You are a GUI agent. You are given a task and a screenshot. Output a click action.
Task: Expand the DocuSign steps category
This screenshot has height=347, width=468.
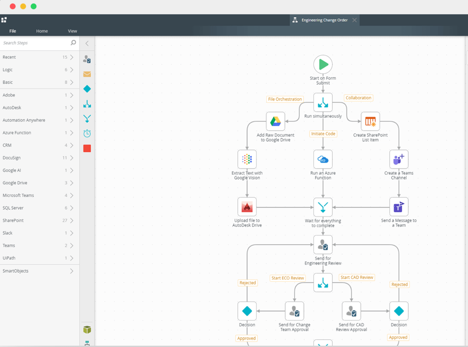click(37, 158)
